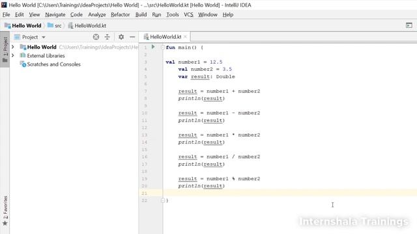Click the closing fold marker on line 22
The height and width of the screenshot is (234, 417).
pos(163,201)
